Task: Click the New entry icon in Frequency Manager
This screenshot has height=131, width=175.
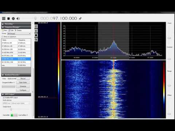Action: 4,30
